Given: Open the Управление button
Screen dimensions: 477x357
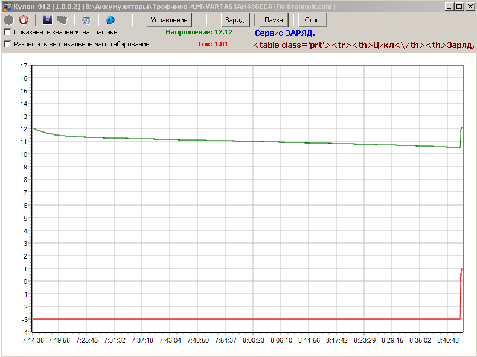Looking at the screenshot, I should pos(168,20).
